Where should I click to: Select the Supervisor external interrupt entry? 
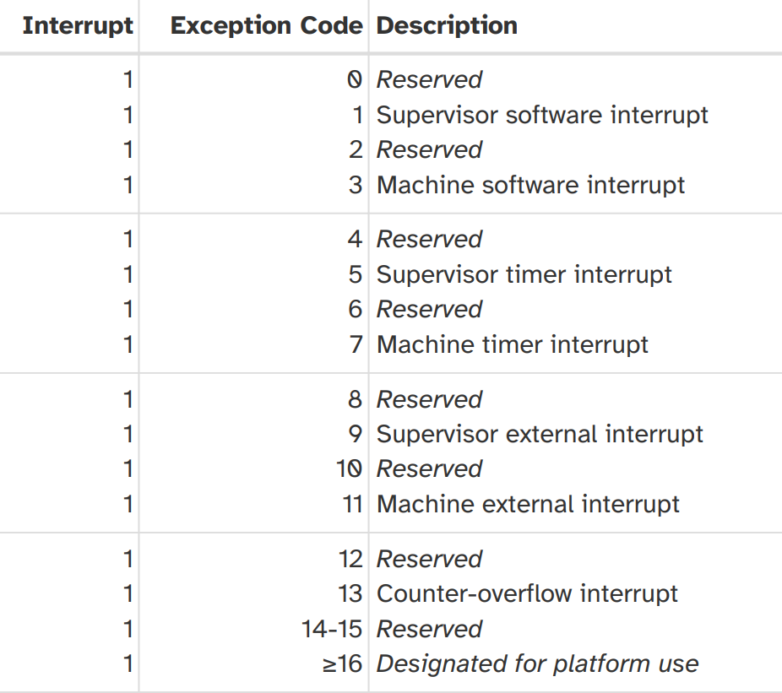pos(540,434)
